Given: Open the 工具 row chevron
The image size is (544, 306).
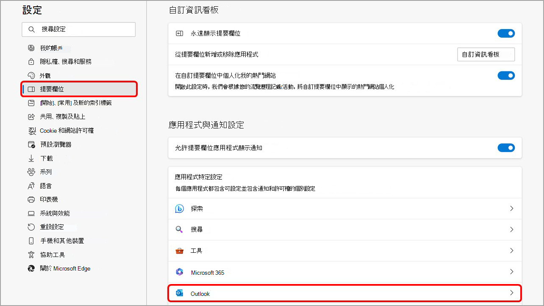Looking at the screenshot, I should pyautogui.click(x=512, y=251).
